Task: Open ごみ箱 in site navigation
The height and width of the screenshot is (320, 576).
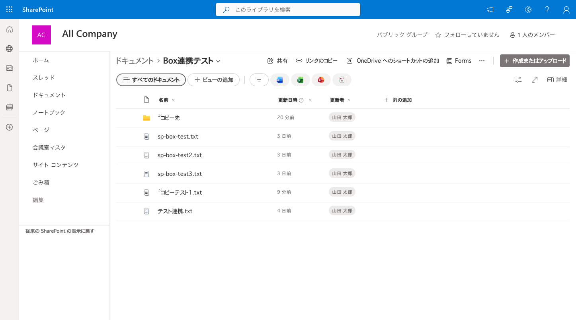Action: pyautogui.click(x=41, y=182)
